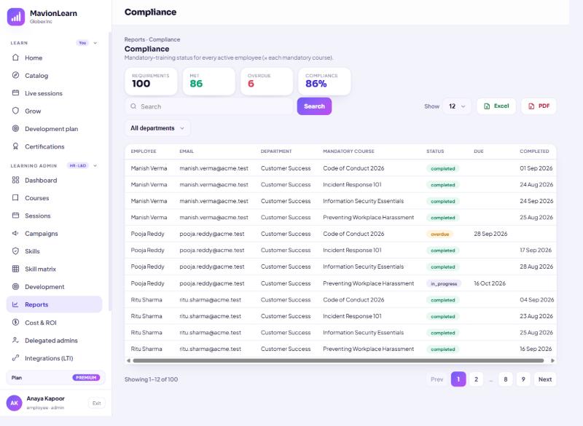
Task: Click the Integrations (LTI) link icon
Action: (15, 358)
